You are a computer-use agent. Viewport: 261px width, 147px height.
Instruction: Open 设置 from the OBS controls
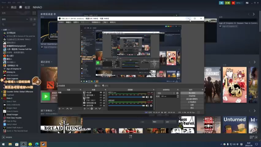[192, 105]
